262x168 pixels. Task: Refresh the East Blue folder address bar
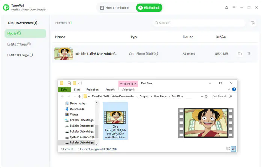206,96
